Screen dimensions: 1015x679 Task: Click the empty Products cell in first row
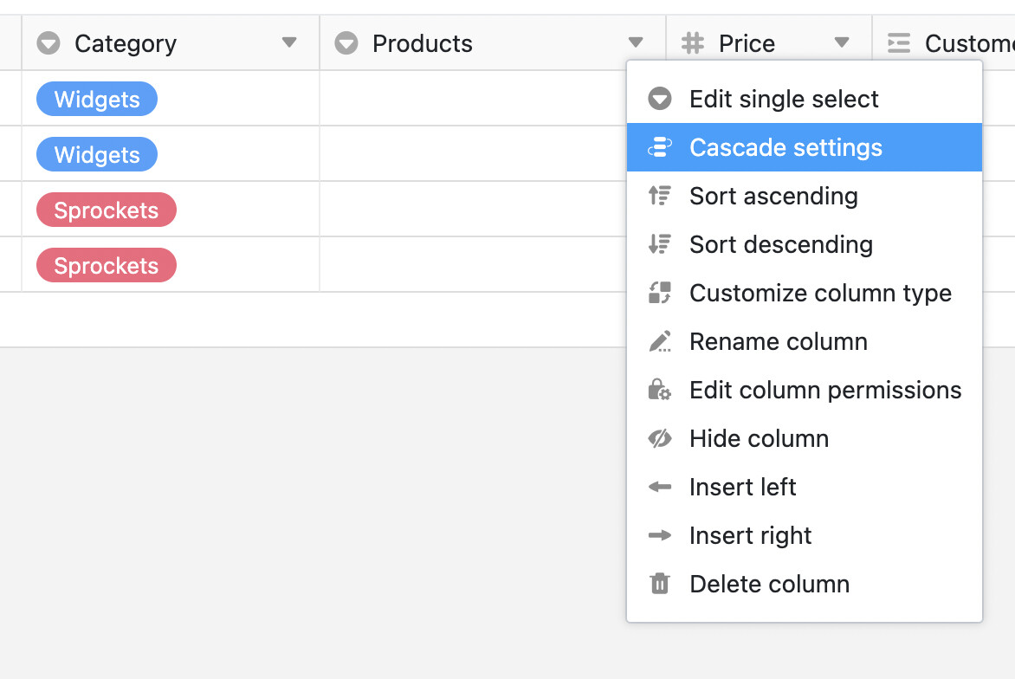pyautogui.click(x=472, y=99)
